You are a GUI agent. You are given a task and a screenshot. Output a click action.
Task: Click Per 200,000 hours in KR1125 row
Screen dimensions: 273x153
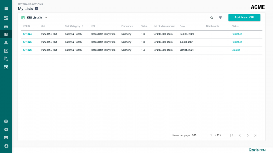(x=163, y=42)
